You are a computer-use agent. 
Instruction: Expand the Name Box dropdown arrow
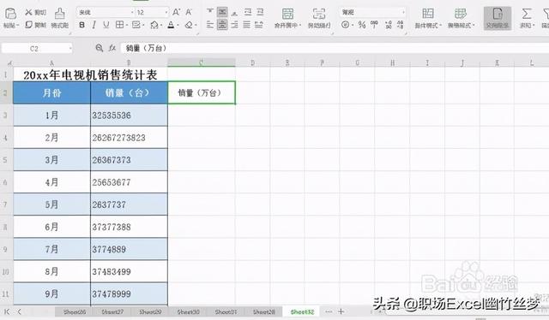click(70, 49)
